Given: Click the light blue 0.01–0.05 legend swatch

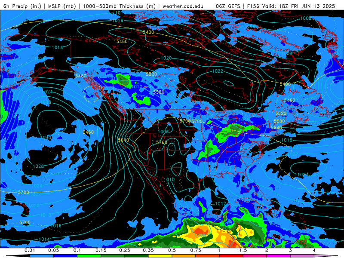Looking at the screenshot, I should tap(42, 256).
